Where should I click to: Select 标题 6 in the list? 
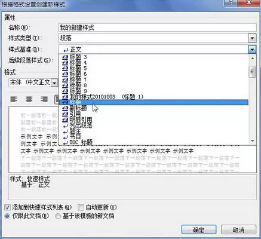coord(153,74)
